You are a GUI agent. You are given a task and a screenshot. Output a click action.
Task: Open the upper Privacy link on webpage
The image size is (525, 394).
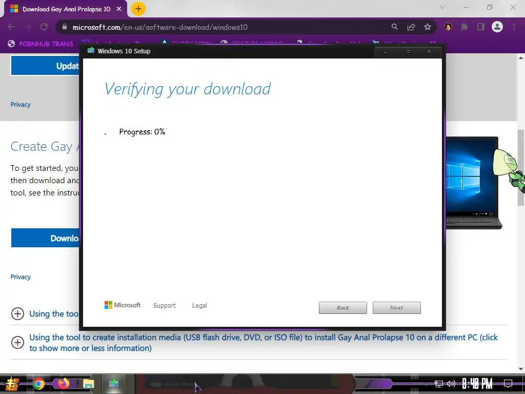(x=21, y=105)
